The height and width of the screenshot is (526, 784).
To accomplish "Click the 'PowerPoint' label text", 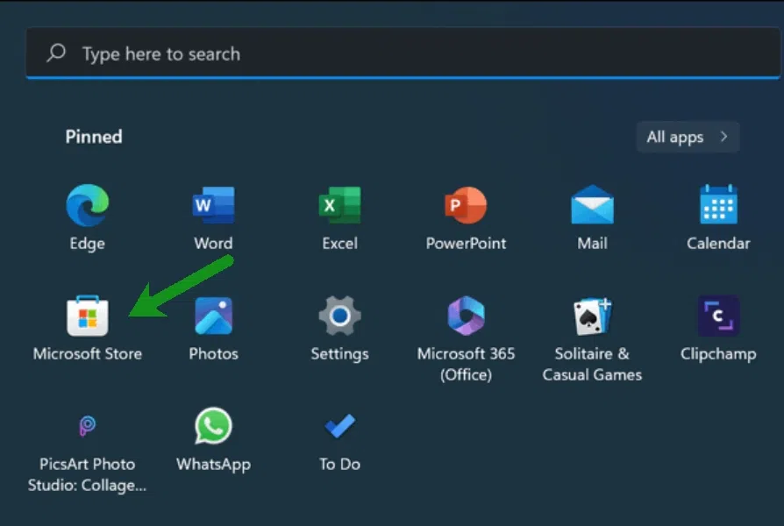I will click(x=466, y=243).
